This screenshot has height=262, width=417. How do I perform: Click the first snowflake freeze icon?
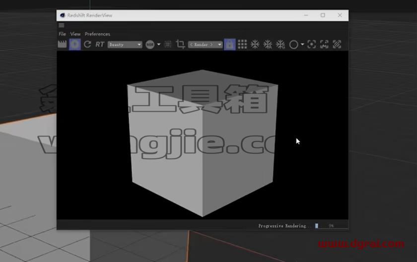pos(255,44)
